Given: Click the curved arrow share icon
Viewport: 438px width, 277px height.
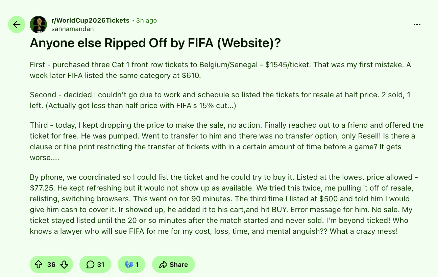Looking at the screenshot, I should coord(163,265).
